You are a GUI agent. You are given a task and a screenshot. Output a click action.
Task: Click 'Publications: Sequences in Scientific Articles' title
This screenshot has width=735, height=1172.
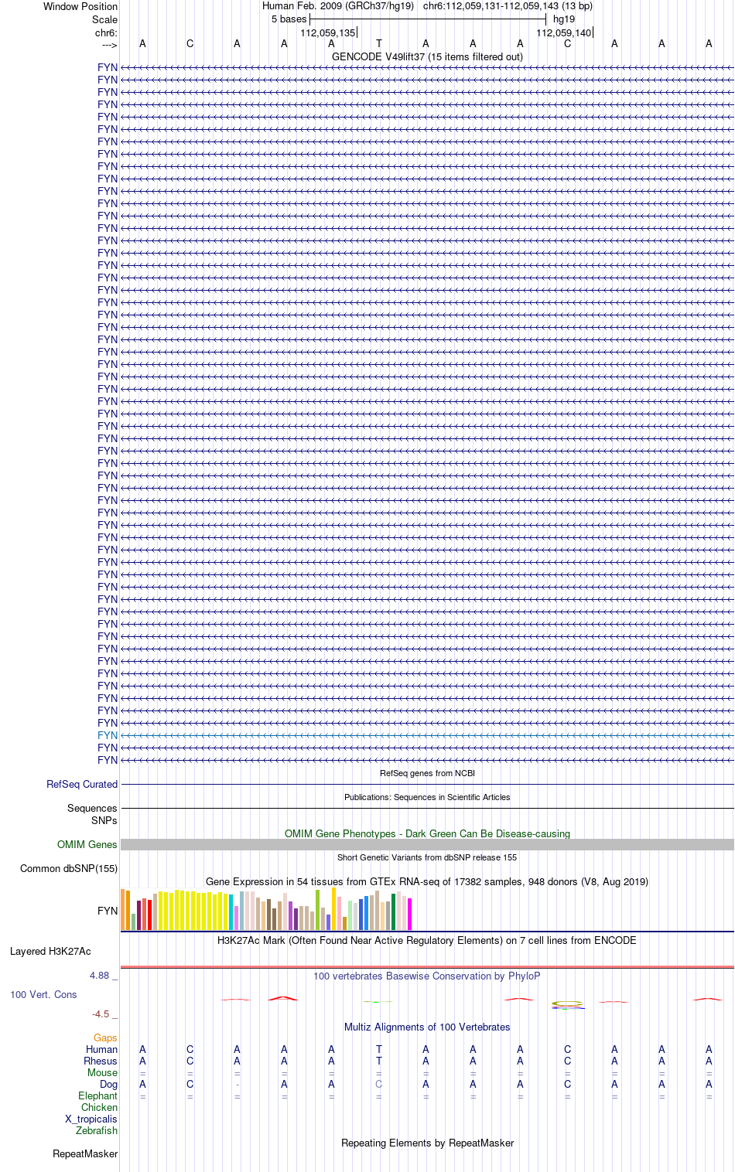pos(427,797)
